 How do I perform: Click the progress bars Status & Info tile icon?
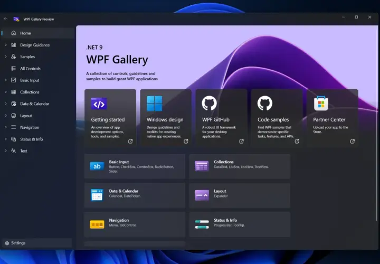coord(202,224)
